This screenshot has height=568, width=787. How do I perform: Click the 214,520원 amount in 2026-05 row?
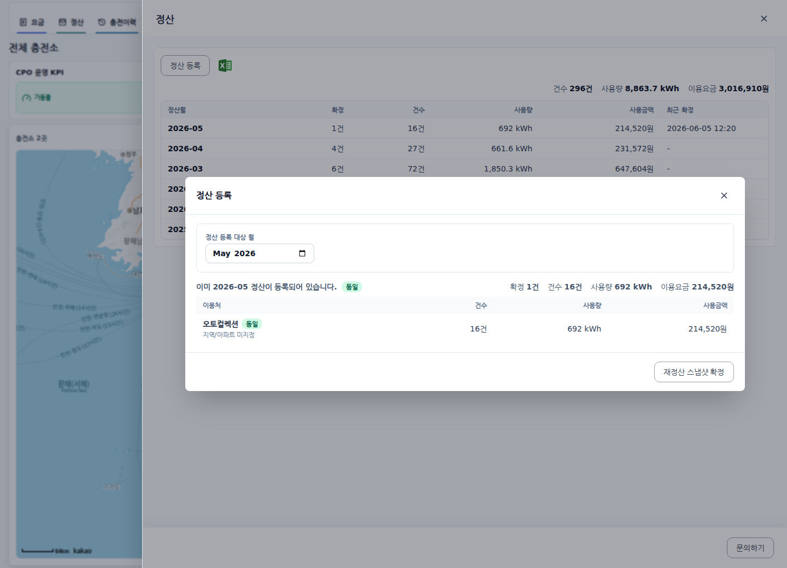click(634, 128)
